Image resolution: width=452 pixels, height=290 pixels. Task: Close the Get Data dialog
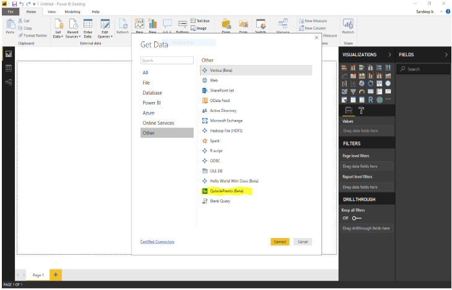[x=316, y=38]
